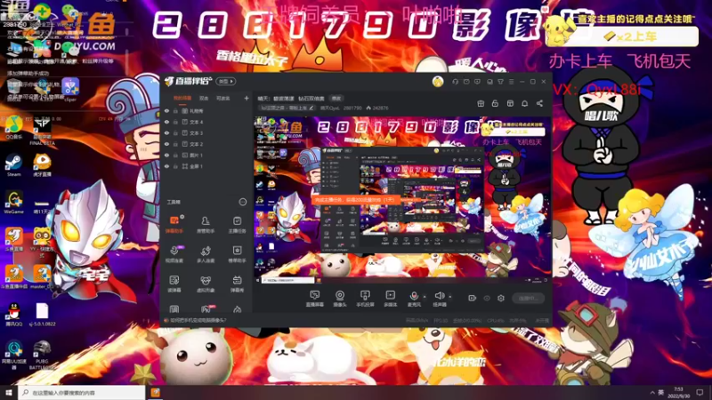The width and height of the screenshot is (712, 400).
Task: Add 摄像头 camera source
Action: [340, 299]
